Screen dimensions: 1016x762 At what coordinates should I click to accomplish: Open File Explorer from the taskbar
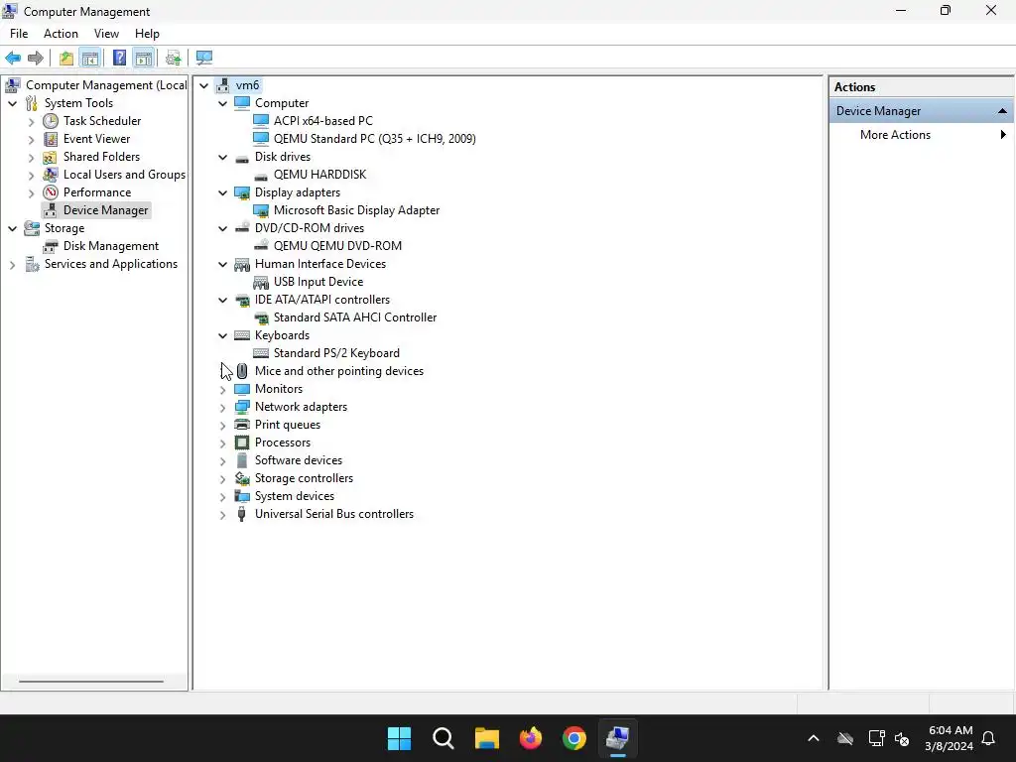[x=486, y=738]
